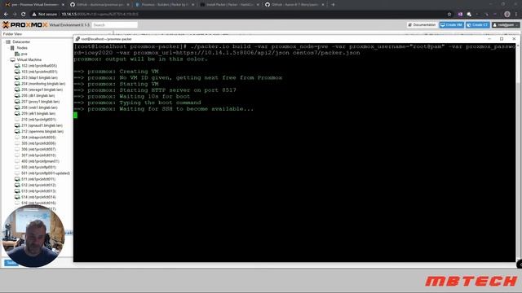The image size is (522, 293).
Task: Click the VM 513 monitor icon
Action: (x=17, y=191)
